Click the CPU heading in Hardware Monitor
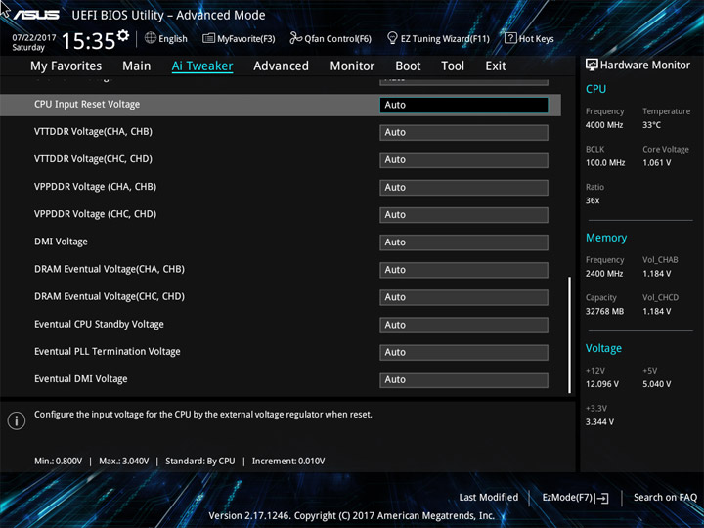 [595, 89]
